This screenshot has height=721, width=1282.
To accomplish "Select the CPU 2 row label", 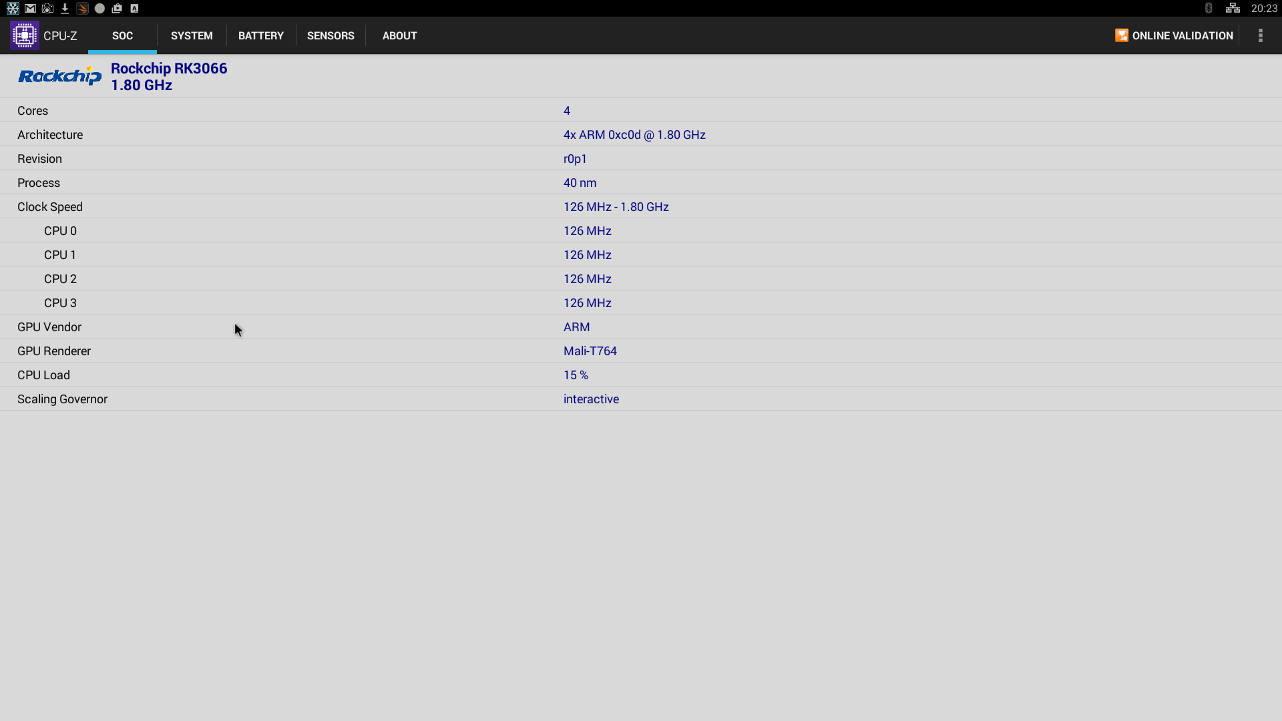I will coord(60,279).
